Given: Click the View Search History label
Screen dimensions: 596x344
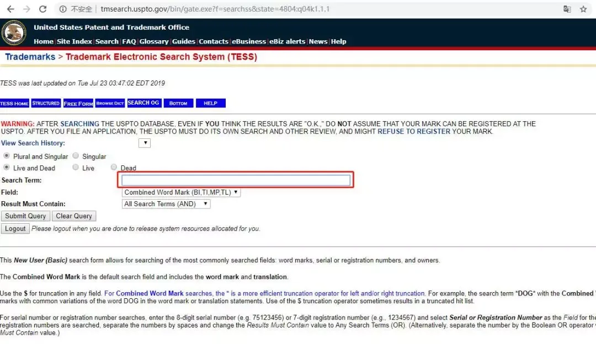Looking at the screenshot, I should pos(33,143).
